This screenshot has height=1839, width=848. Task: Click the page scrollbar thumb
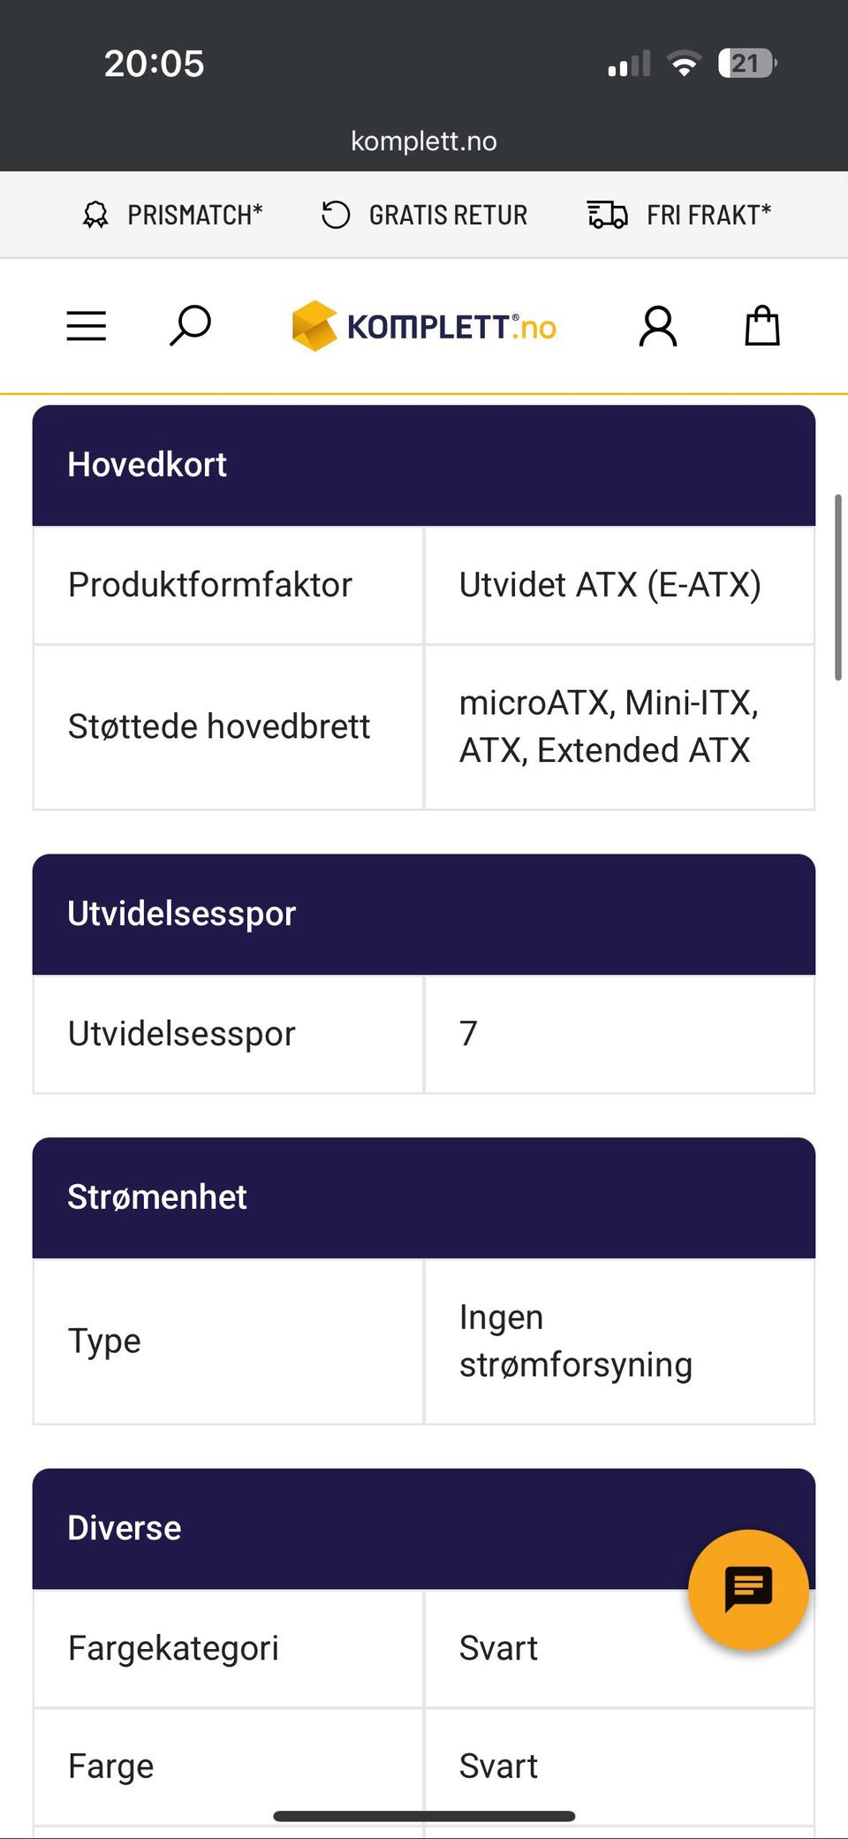click(x=837, y=588)
